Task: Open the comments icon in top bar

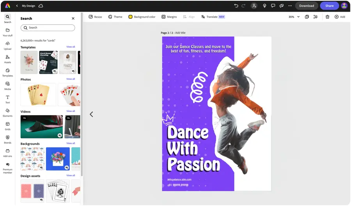Action: pyautogui.click(x=273, y=6)
